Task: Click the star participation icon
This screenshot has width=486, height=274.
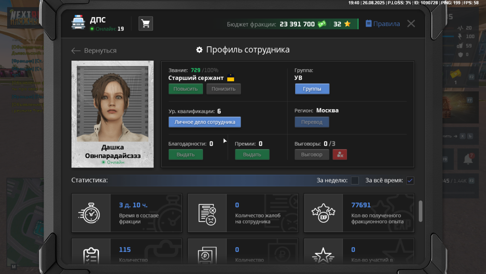Action: pyautogui.click(x=323, y=256)
